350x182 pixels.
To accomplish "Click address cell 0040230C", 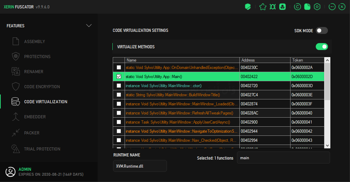I will [265, 68].
